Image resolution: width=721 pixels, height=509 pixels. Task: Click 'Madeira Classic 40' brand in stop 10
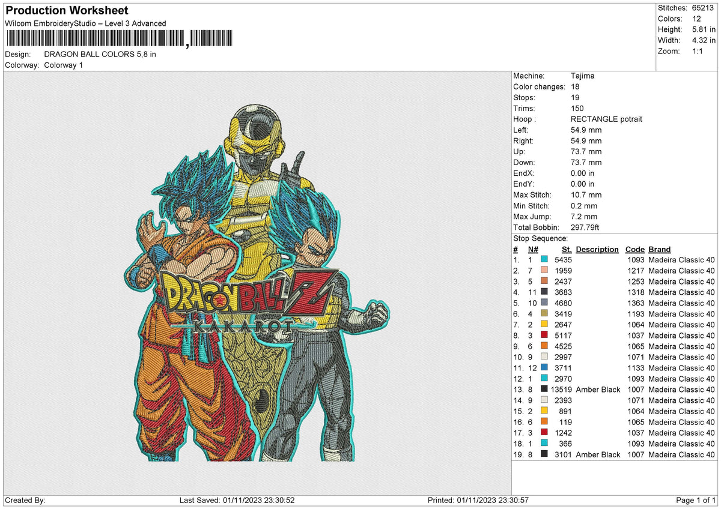pyautogui.click(x=682, y=357)
